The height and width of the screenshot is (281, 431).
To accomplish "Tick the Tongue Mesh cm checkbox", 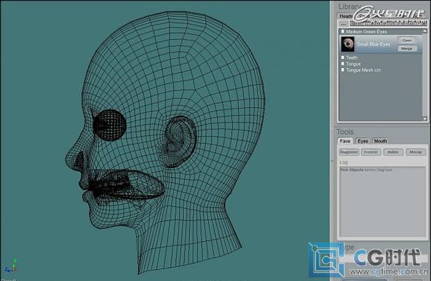I will point(343,70).
